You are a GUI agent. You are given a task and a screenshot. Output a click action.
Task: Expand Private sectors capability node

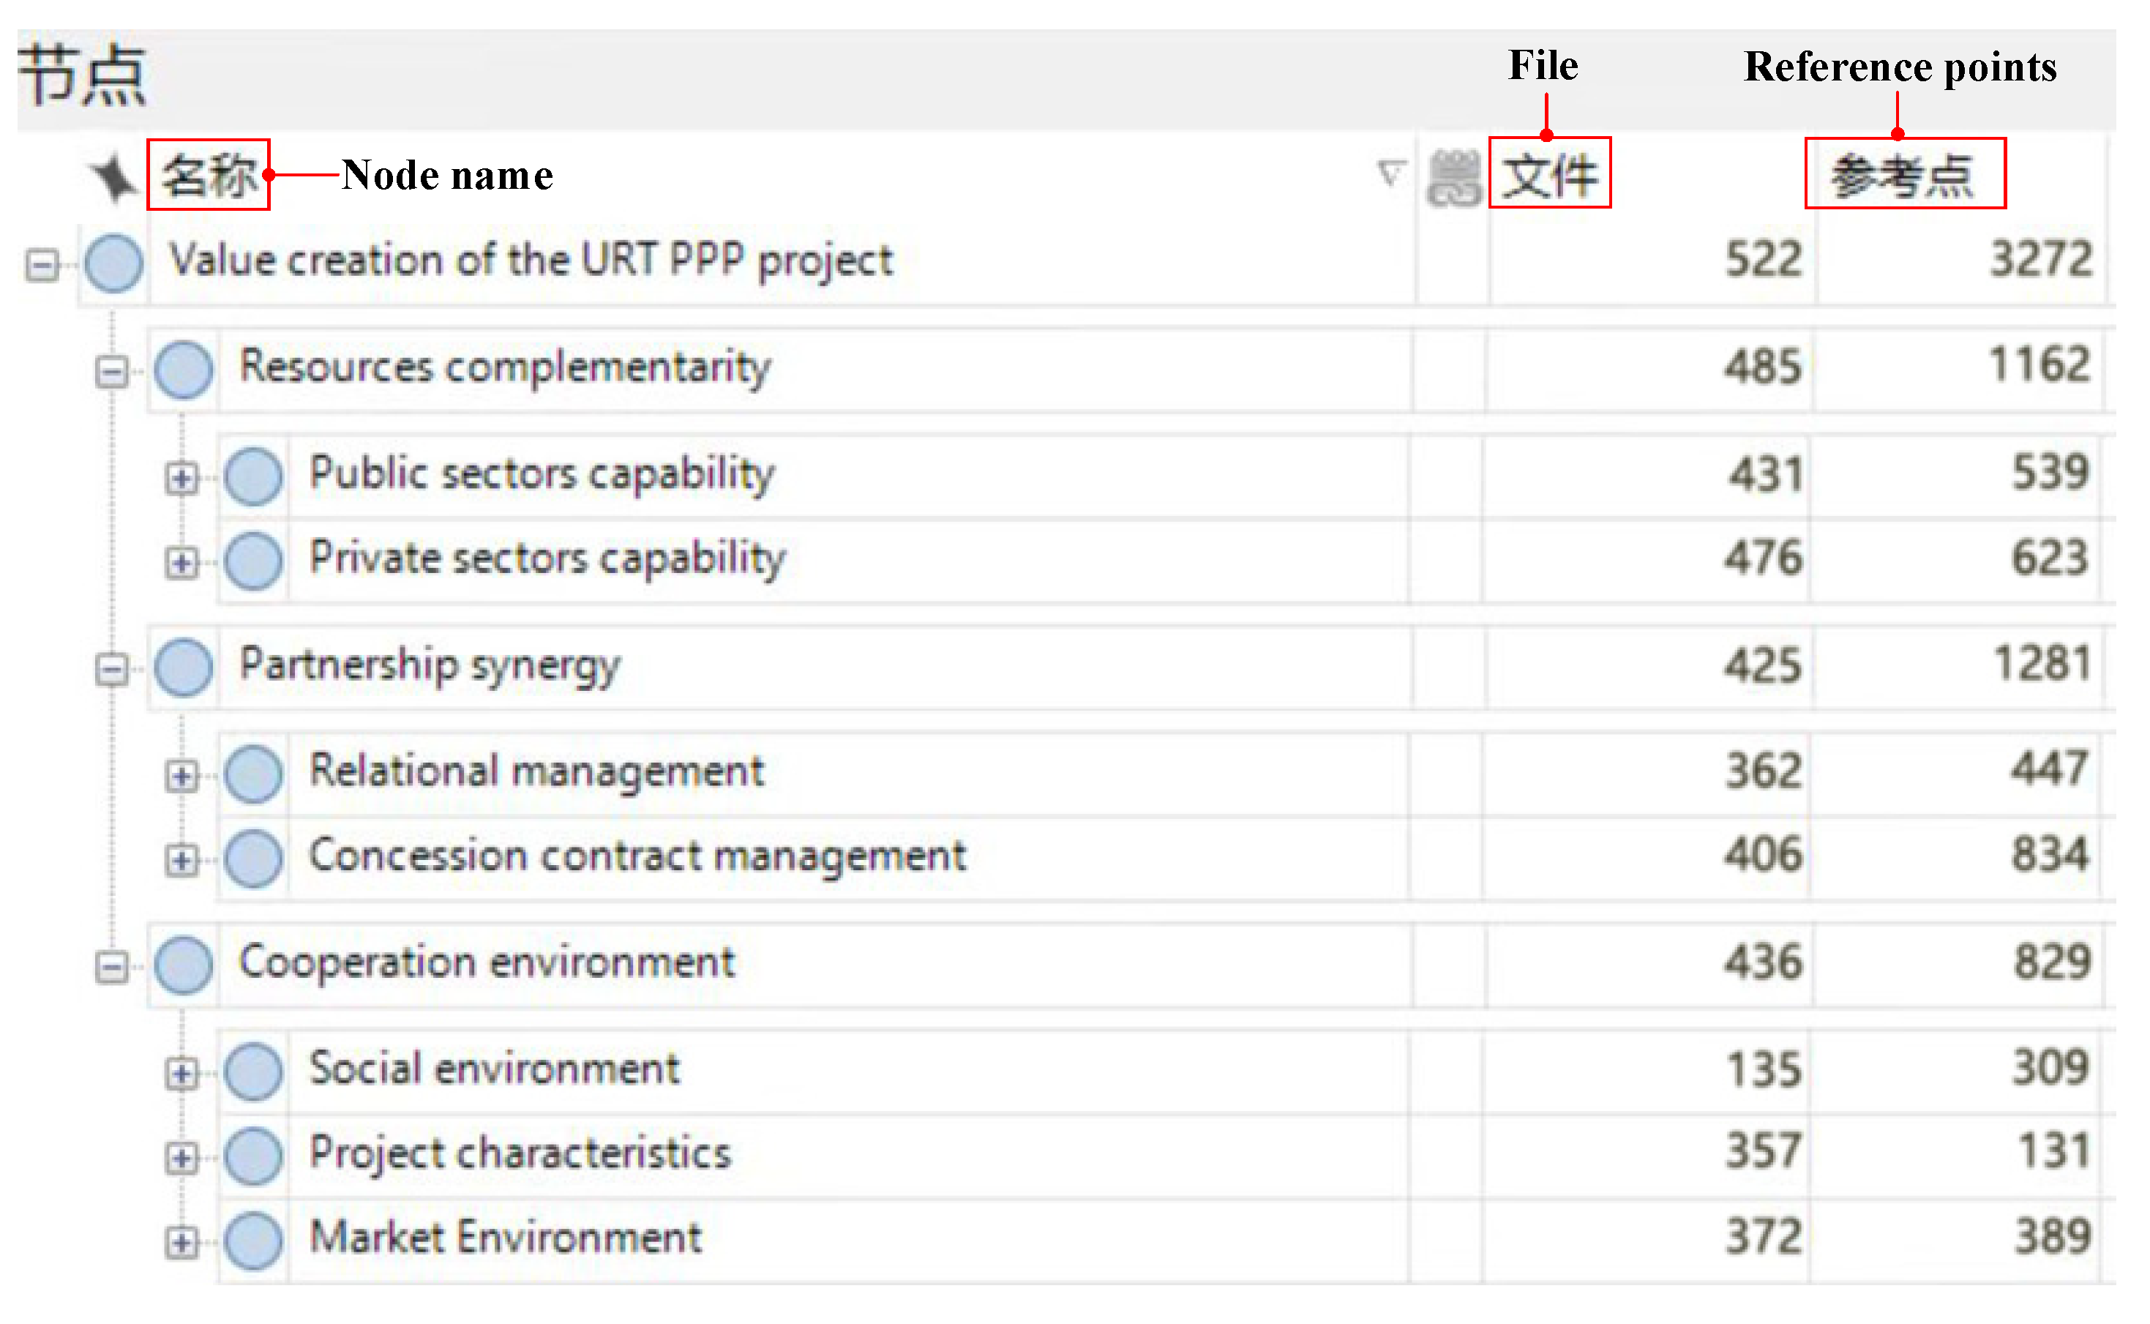pyautogui.click(x=181, y=562)
